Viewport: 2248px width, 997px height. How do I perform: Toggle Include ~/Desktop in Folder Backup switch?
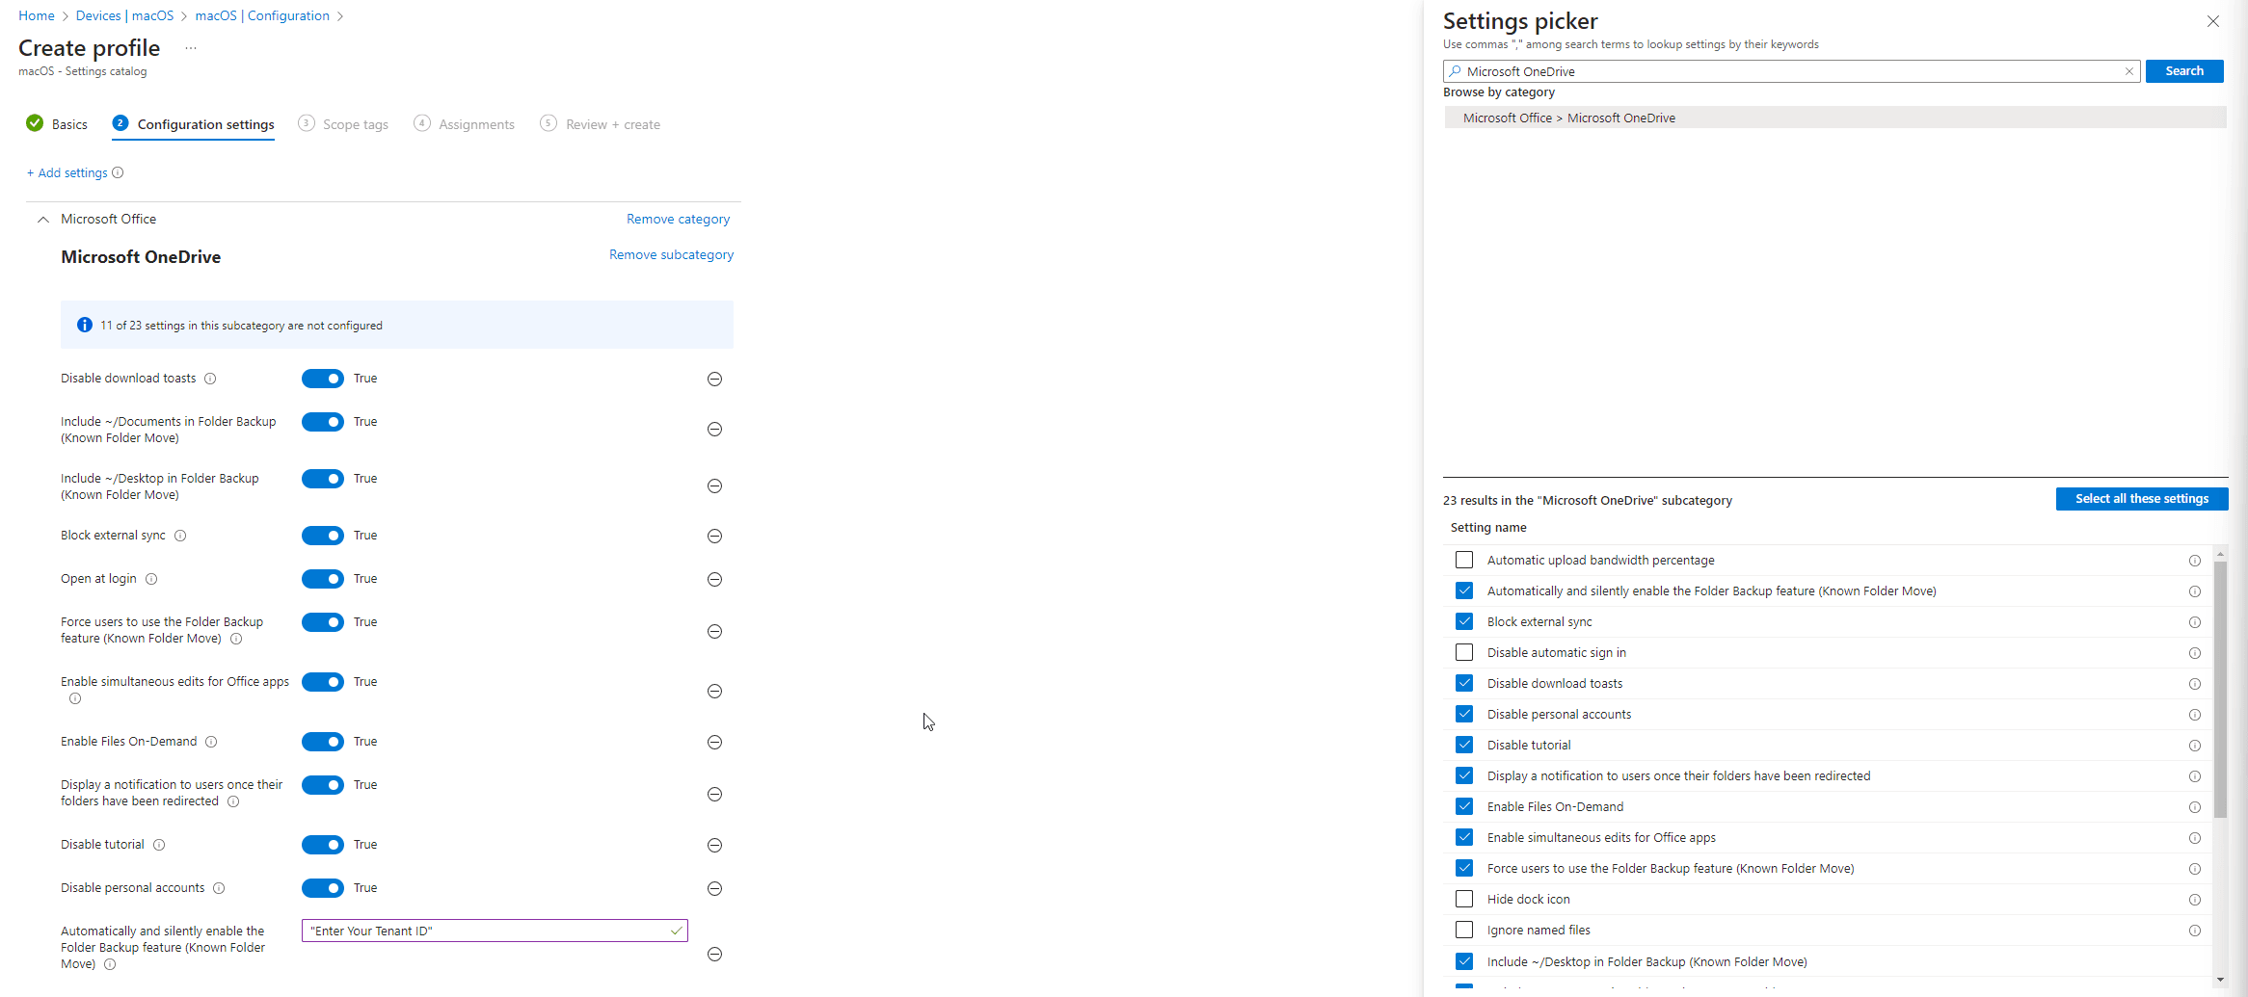click(323, 479)
